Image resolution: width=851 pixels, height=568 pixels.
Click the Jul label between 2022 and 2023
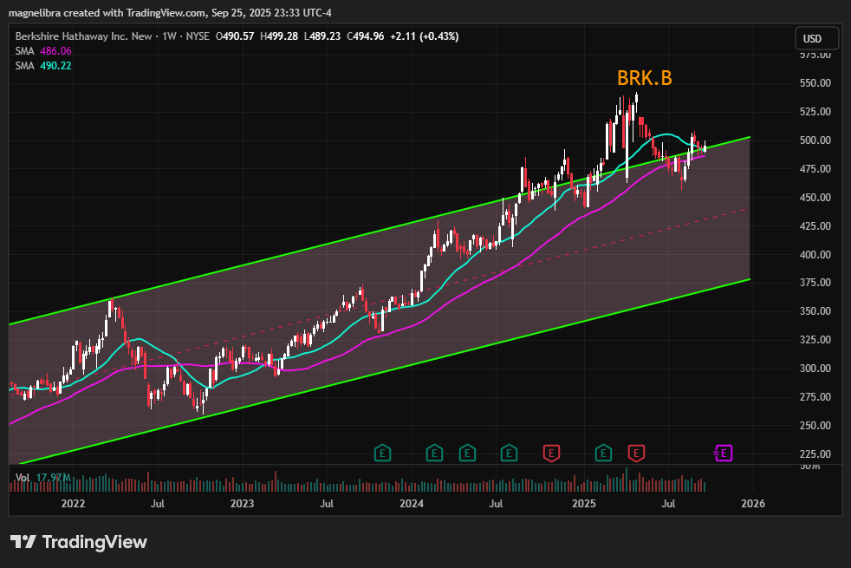[x=158, y=503]
